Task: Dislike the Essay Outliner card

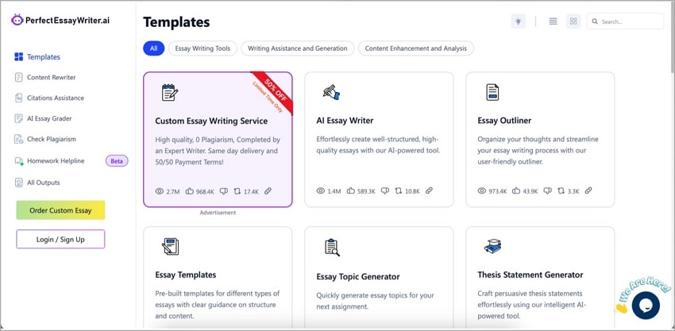Action: pos(547,191)
